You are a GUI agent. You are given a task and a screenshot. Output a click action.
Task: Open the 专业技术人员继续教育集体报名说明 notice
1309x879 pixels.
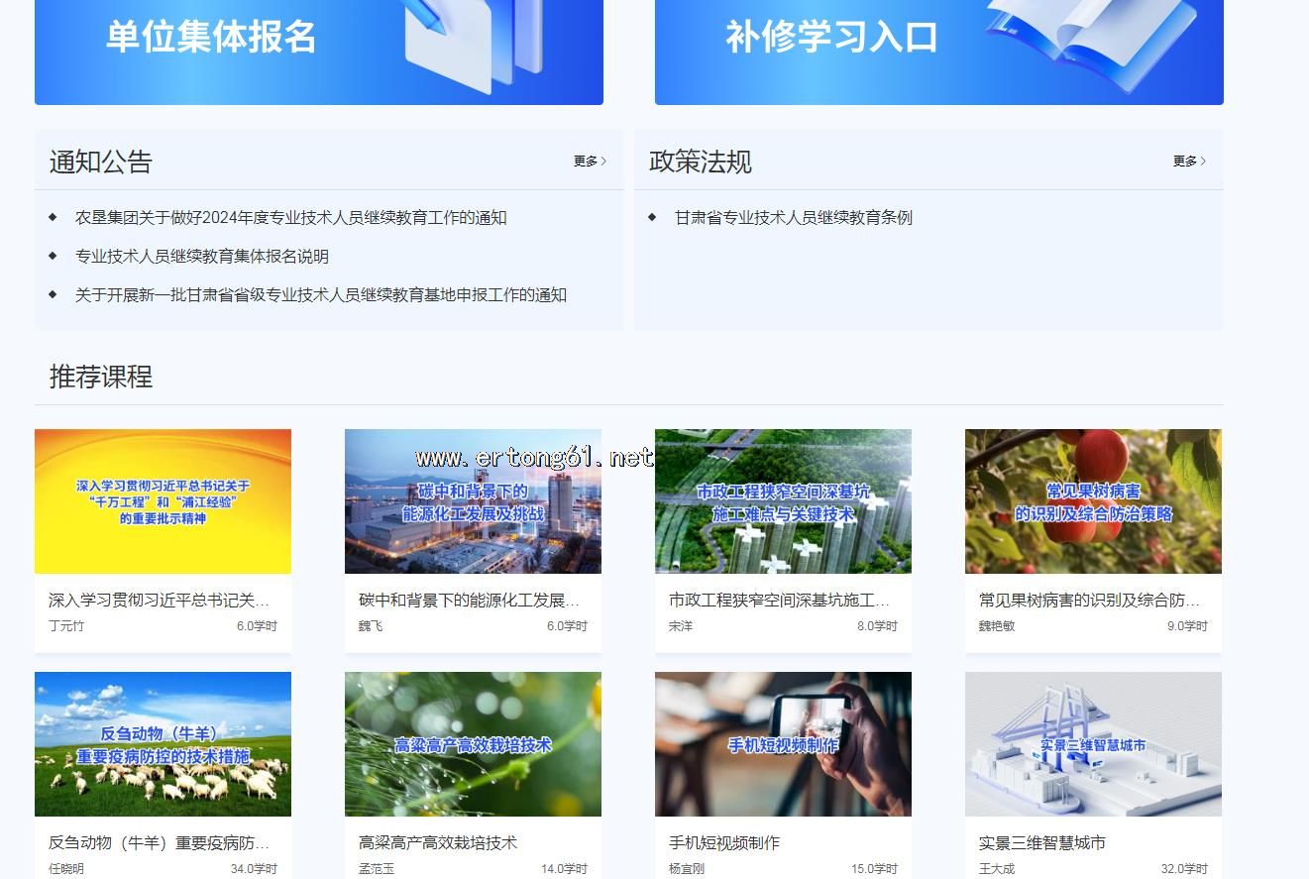201,257
